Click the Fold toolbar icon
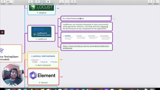This screenshot has width=160, height=90. click(x=67, y=1)
